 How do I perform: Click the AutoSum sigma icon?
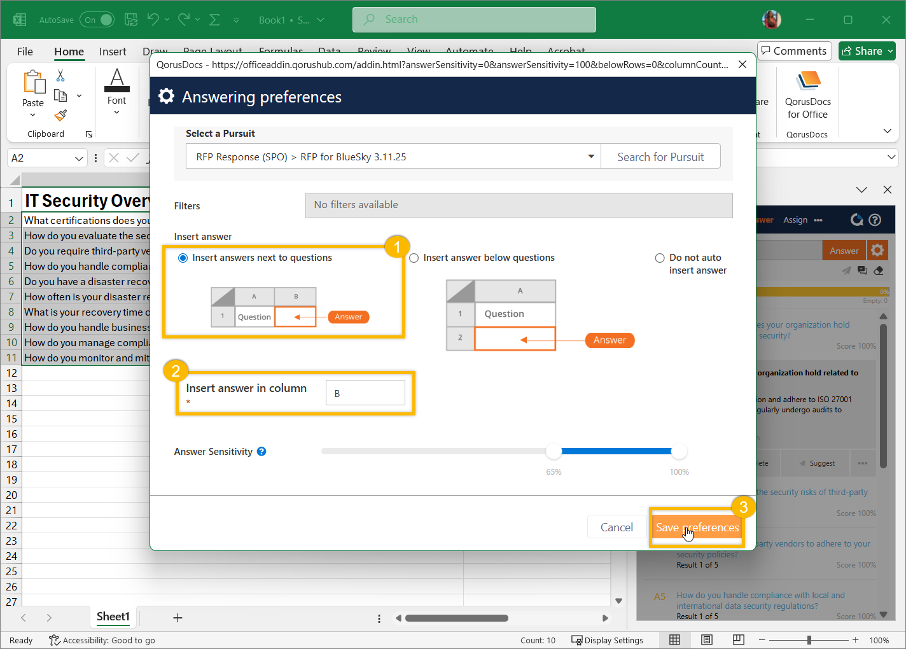pos(214,20)
